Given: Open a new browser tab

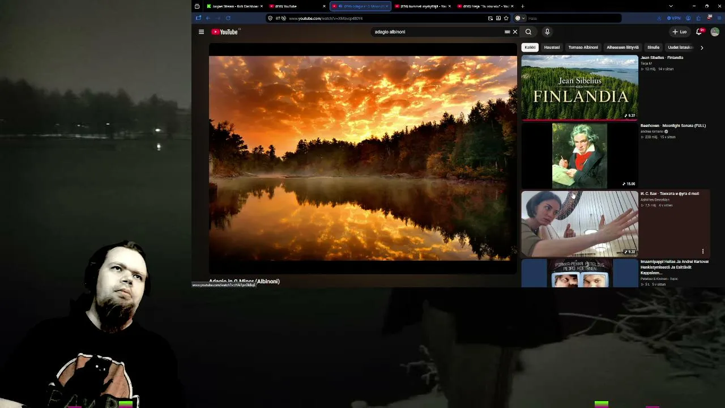Looking at the screenshot, I should point(522,6).
